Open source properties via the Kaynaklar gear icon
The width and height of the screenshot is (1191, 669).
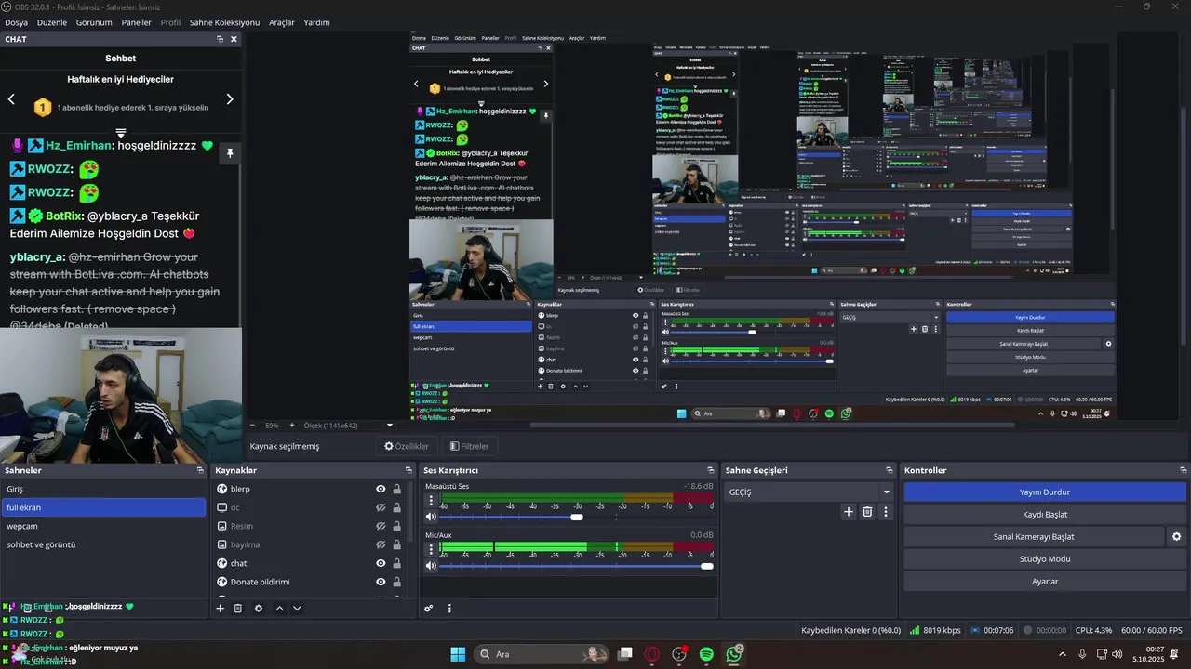(259, 609)
